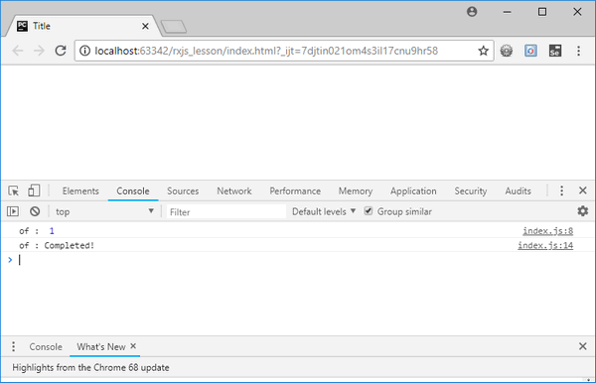This screenshot has height=383, width=596.
Task: Switch to the Performance tab
Action: (x=295, y=191)
